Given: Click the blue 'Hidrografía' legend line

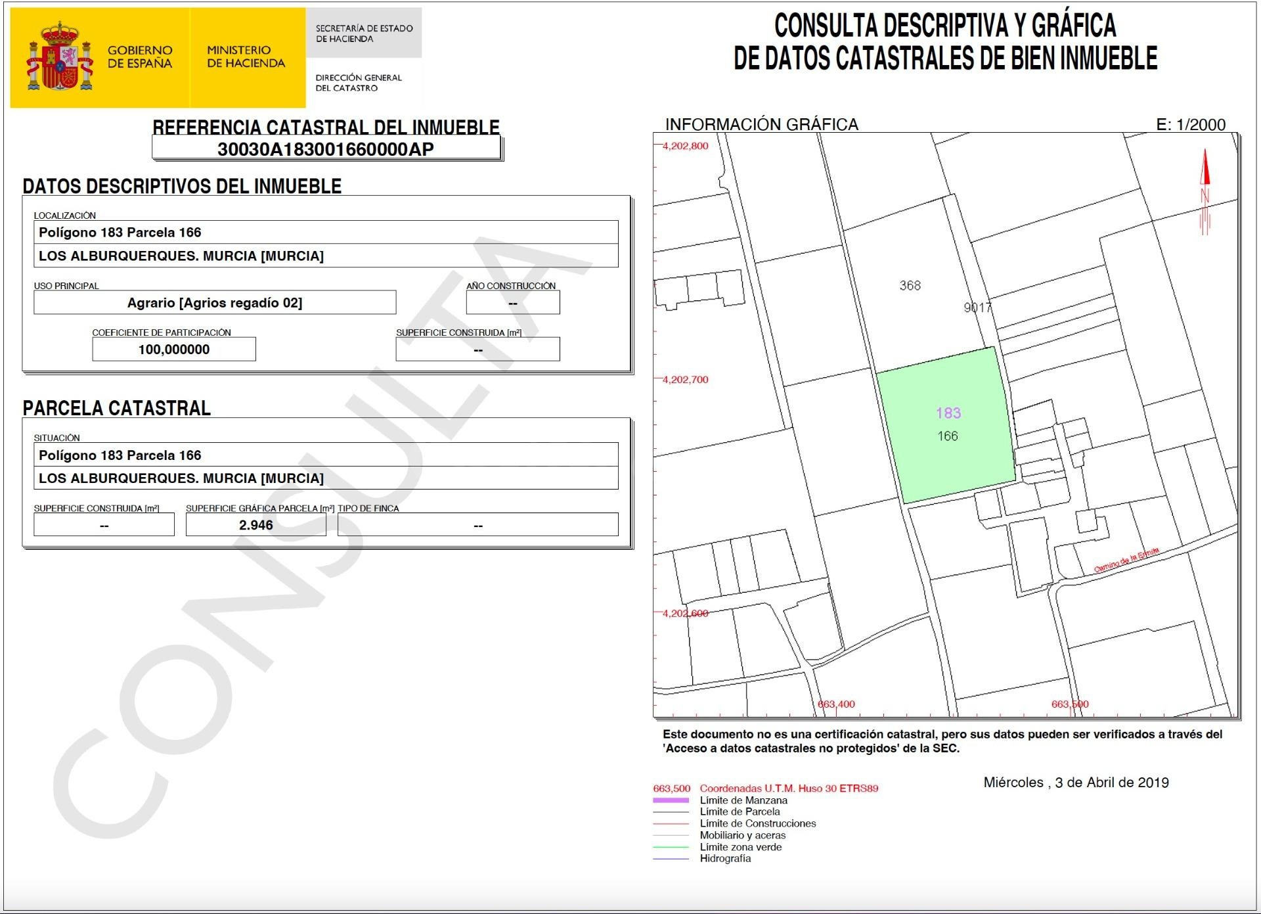Looking at the screenshot, I should pyautogui.click(x=671, y=859).
